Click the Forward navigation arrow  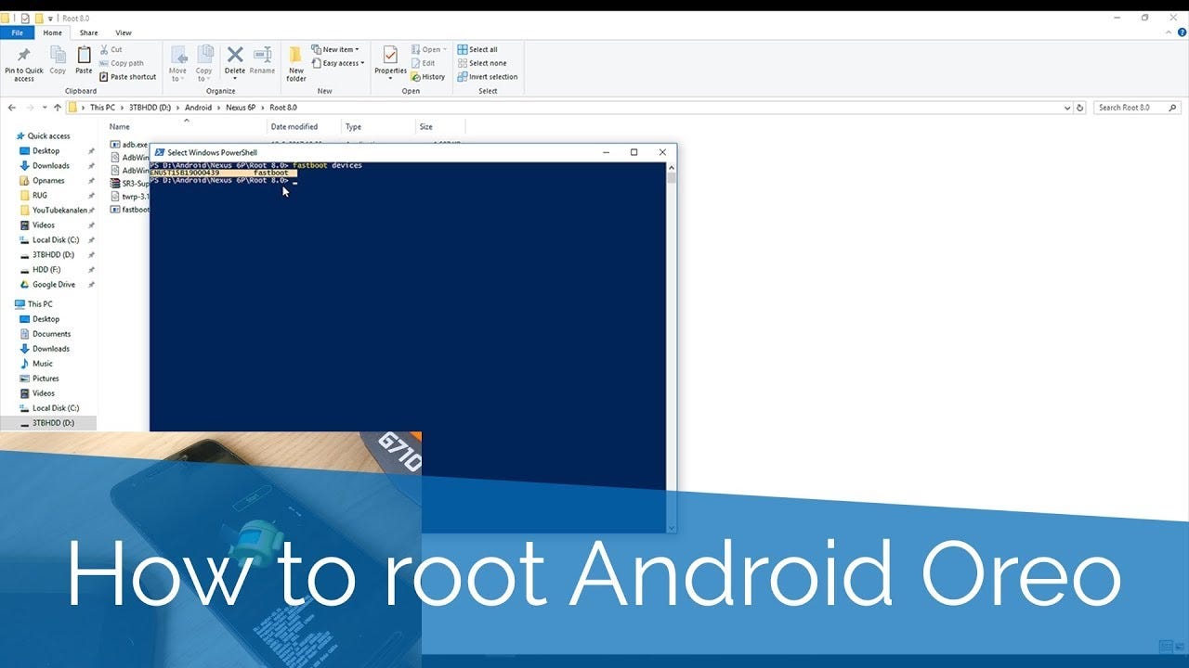pos(29,108)
